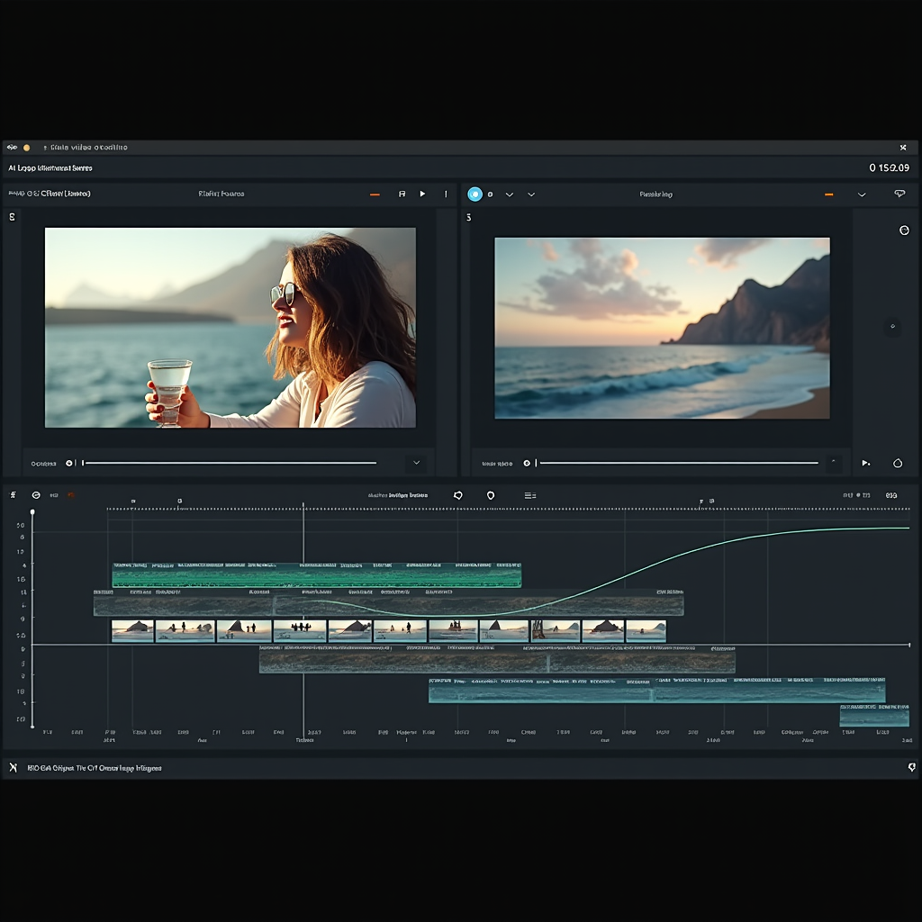Select the first thumbnail in the video track
The height and width of the screenshot is (922, 922).
point(132,630)
